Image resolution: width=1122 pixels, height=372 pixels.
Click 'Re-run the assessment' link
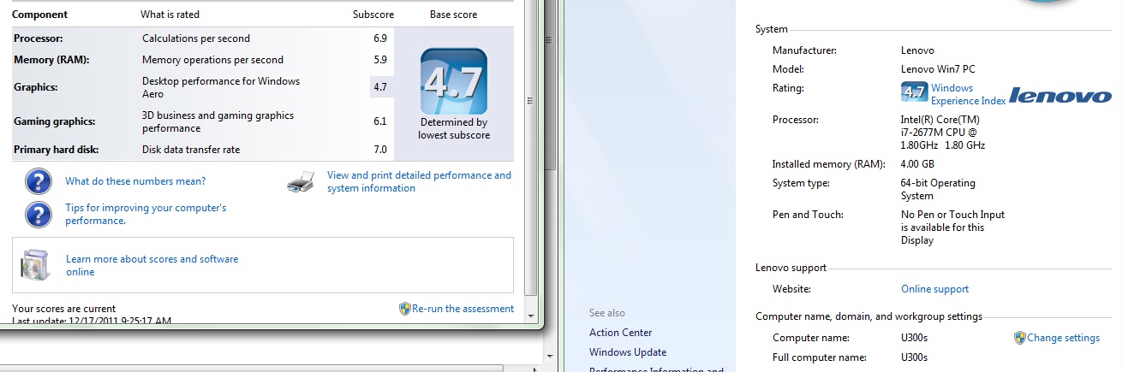pos(463,309)
